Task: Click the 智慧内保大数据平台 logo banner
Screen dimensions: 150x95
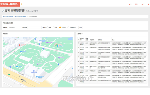Action: pyautogui.click(x=10, y=4)
